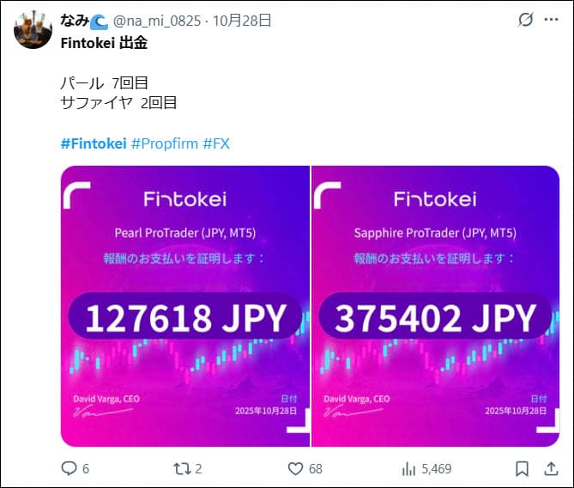574x488 pixels.
Task: Open the three-dot more options menu
Action: (551, 20)
